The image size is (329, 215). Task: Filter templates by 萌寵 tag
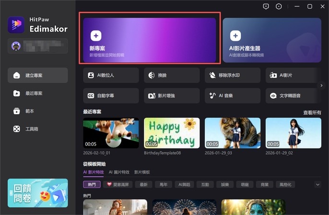click(245, 184)
